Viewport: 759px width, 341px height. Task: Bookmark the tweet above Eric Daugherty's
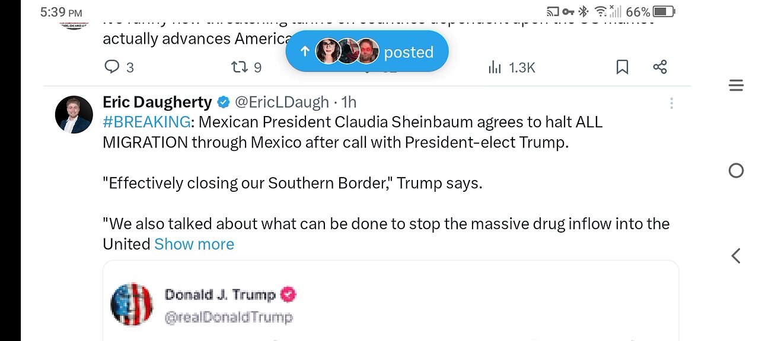coord(622,67)
